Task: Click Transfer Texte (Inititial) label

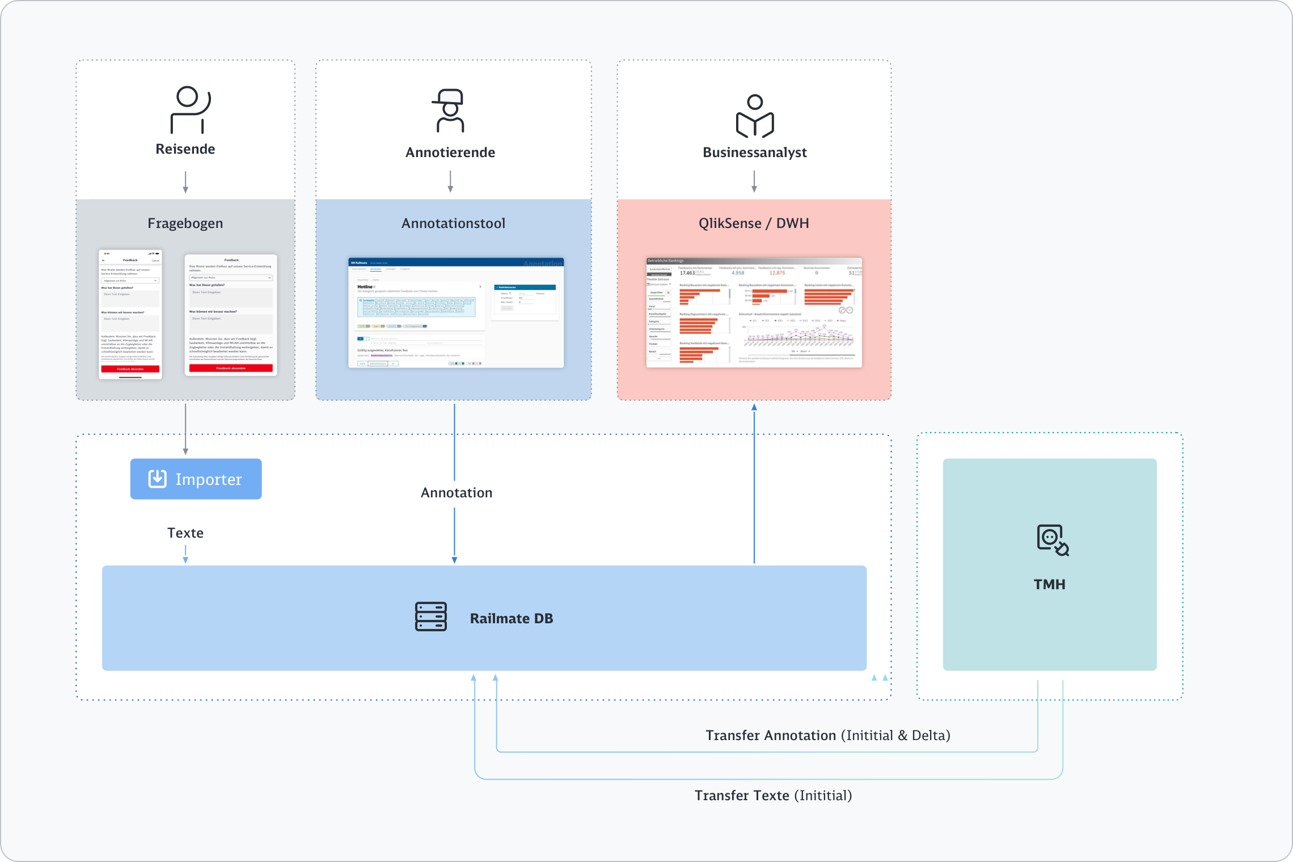Action: point(773,796)
